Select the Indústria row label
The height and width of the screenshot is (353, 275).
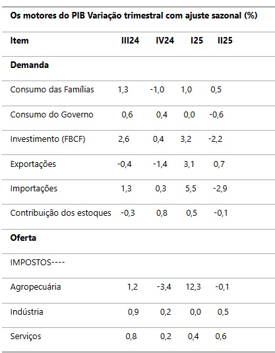pyautogui.click(x=26, y=312)
